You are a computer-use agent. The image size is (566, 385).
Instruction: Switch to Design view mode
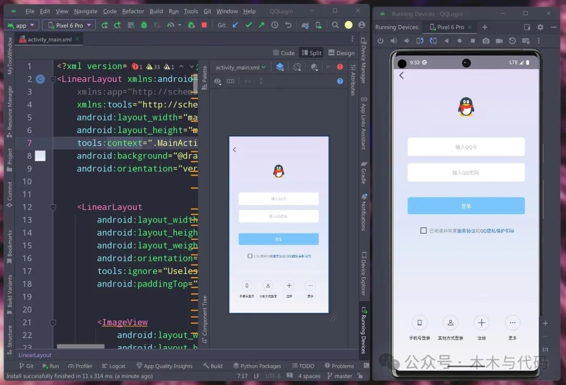click(x=341, y=53)
